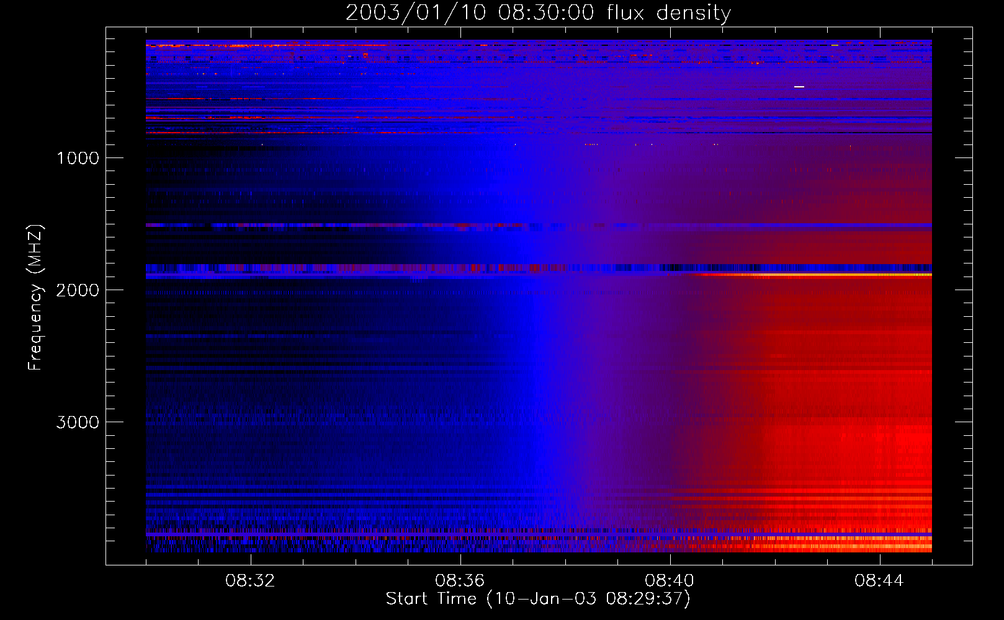
Task: Click the small white dash marker in the spectrogram
Action: (x=799, y=87)
